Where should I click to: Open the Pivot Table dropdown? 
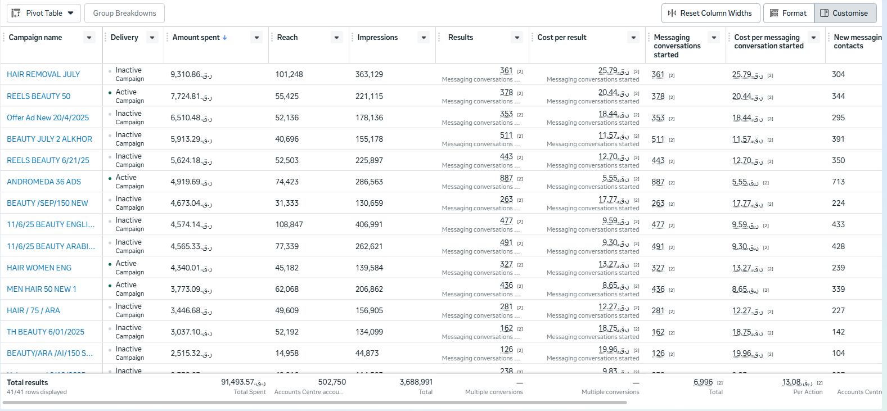tap(70, 13)
